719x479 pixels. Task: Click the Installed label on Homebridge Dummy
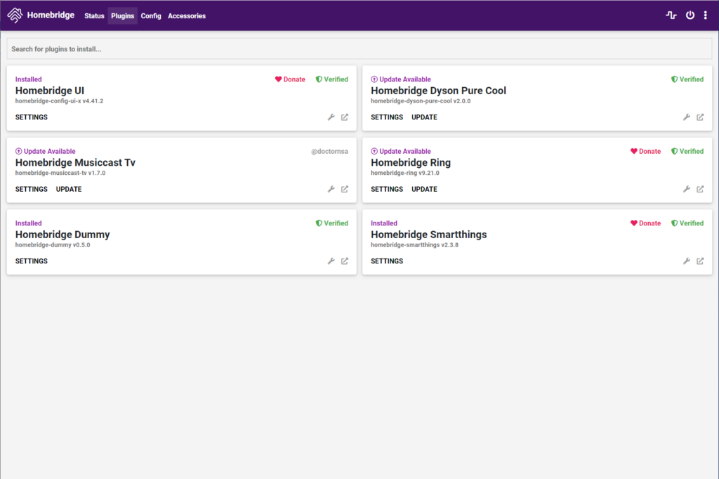tap(28, 223)
